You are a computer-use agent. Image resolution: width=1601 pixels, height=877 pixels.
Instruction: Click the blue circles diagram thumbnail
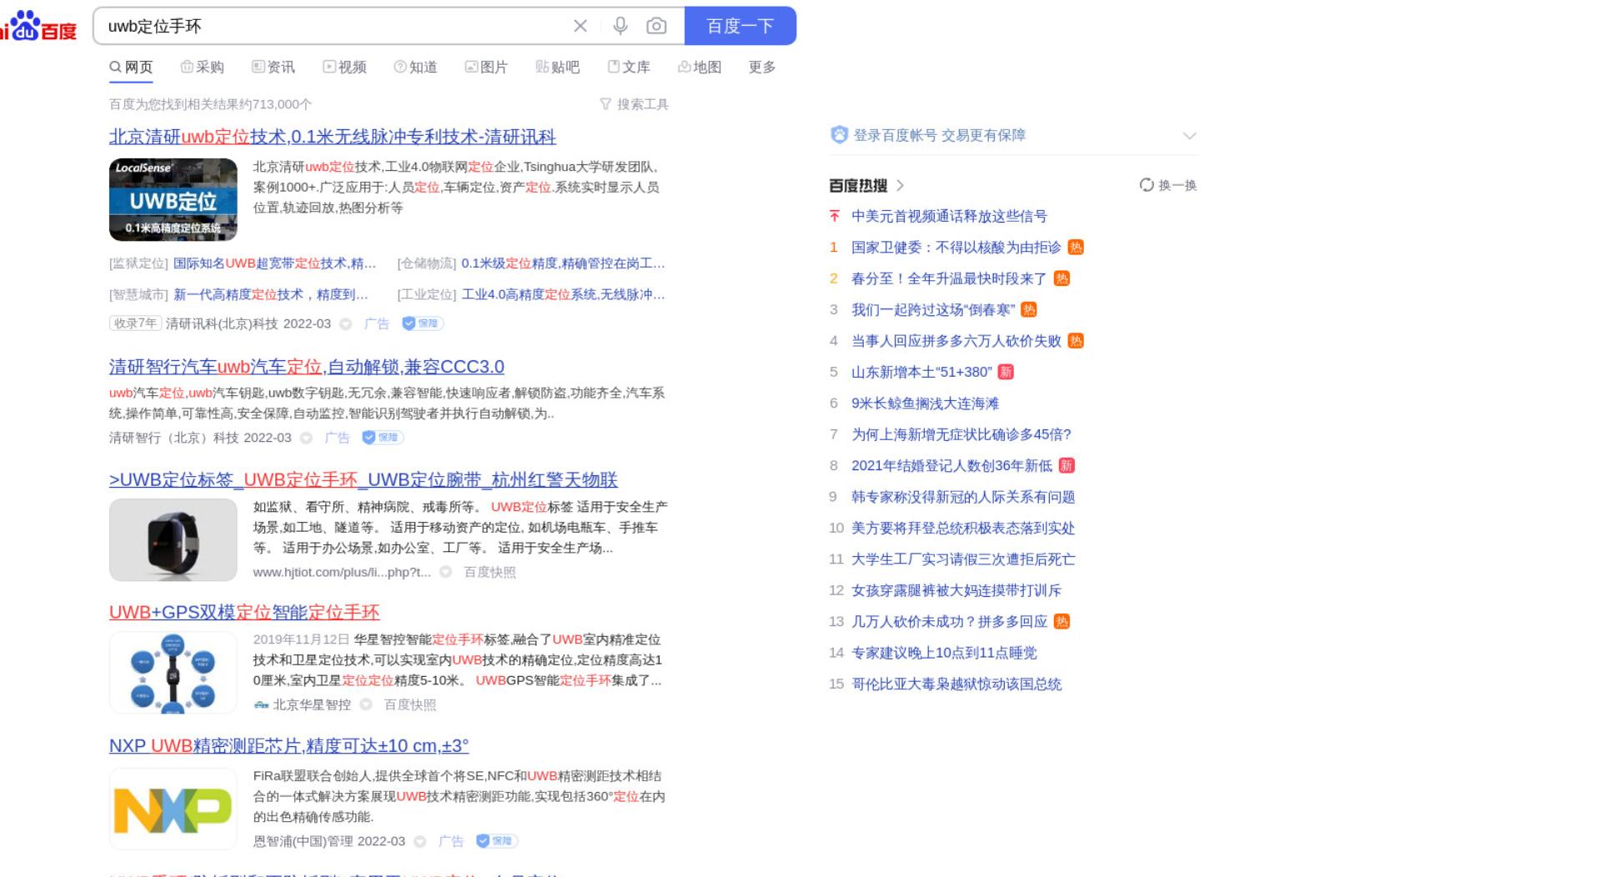coord(173,672)
